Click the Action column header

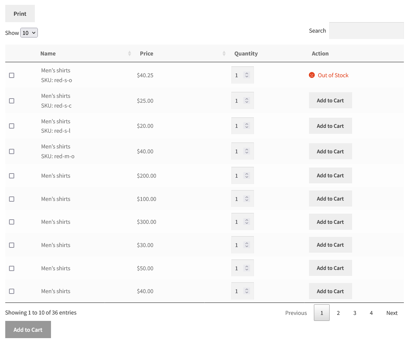(320, 54)
